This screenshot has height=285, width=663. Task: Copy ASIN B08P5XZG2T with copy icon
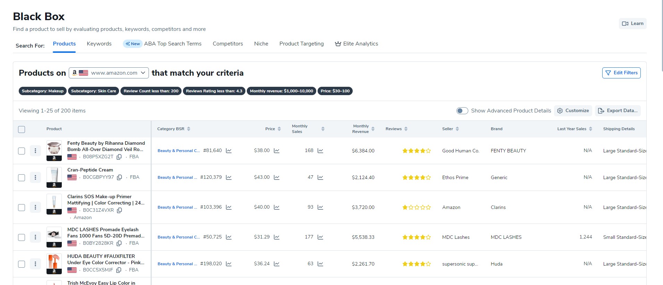(119, 157)
